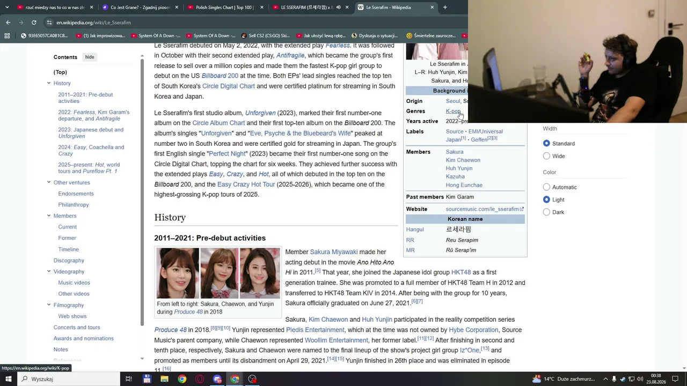Click the Contents sidebar scrollbar
Image resolution: width=687 pixels, height=386 pixels.
click(x=142, y=193)
